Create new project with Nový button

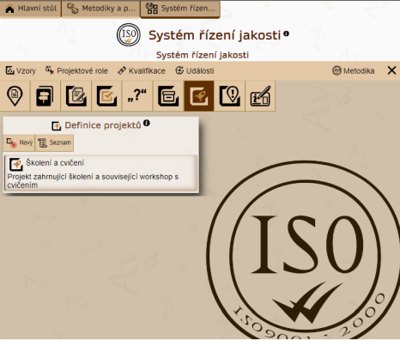[19, 143]
